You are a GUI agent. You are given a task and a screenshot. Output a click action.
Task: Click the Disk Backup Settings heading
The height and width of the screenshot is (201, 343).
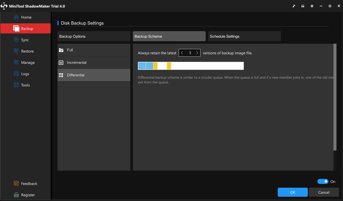(82, 23)
